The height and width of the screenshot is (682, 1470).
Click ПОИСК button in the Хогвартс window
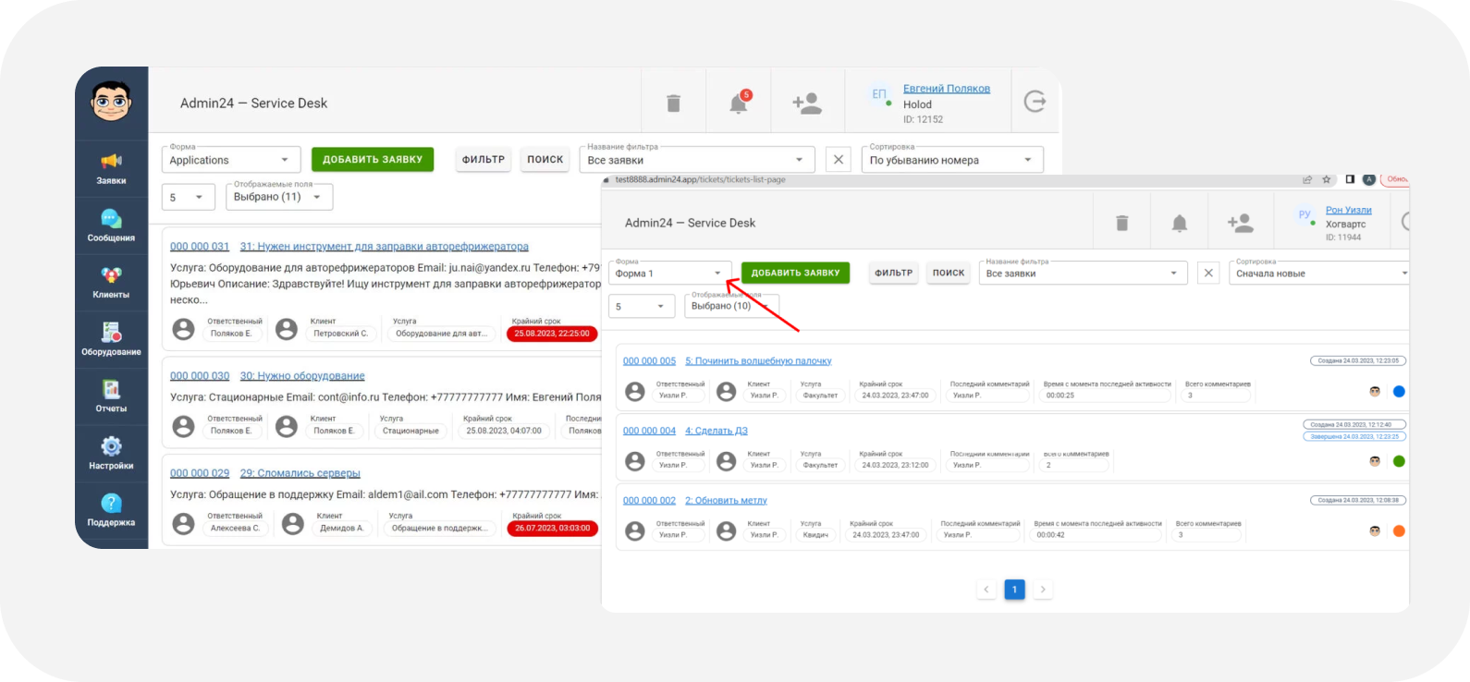949,273
